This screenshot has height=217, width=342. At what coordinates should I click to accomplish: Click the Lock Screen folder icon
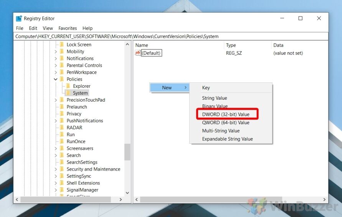(x=62, y=44)
